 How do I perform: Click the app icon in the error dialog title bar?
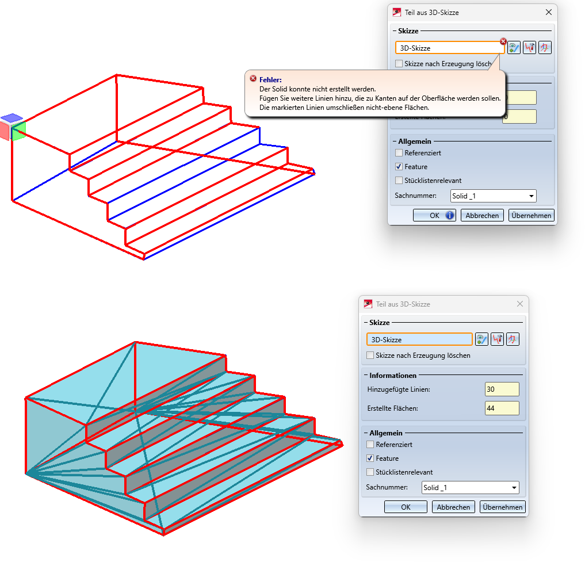click(x=396, y=12)
